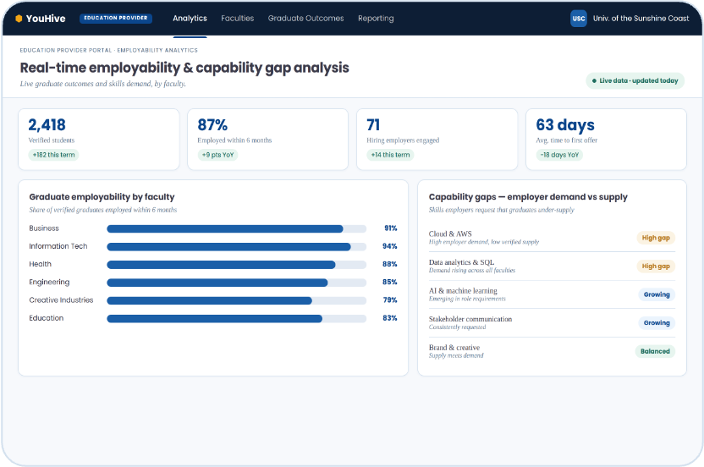Select the Creative Industries faculty label
The image size is (704, 467).
point(61,300)
